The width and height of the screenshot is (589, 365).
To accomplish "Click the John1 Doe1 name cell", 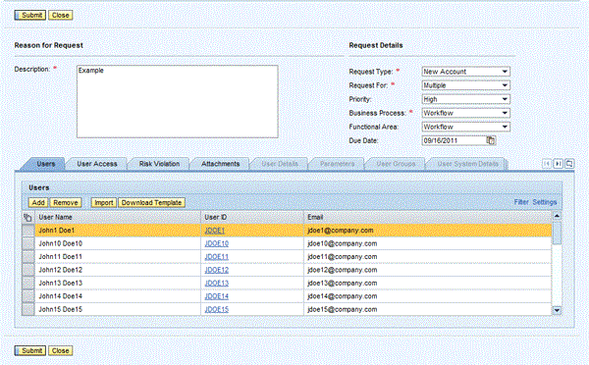I will [x=118, y=231].
